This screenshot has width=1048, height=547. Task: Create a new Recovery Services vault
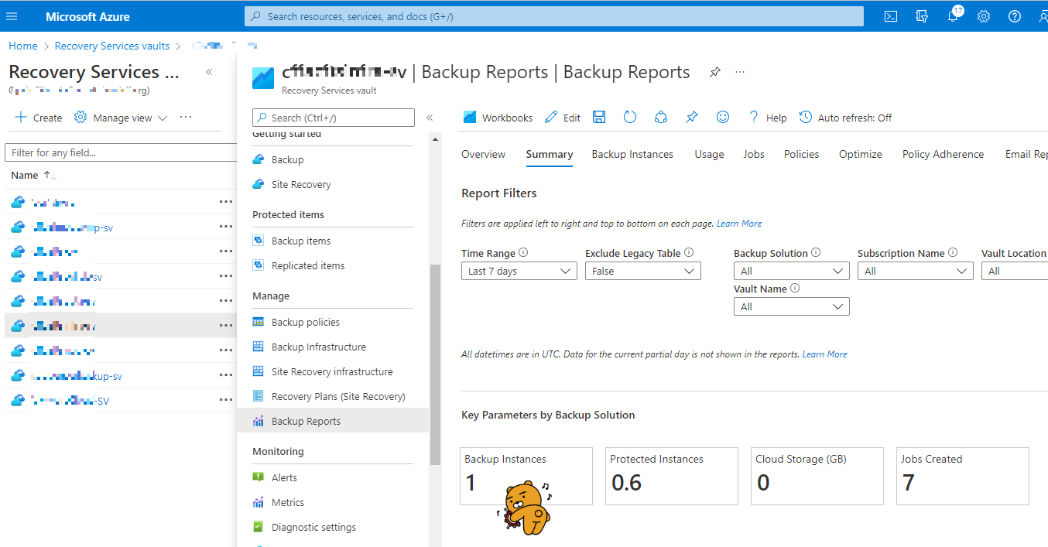tap(38, 118)
